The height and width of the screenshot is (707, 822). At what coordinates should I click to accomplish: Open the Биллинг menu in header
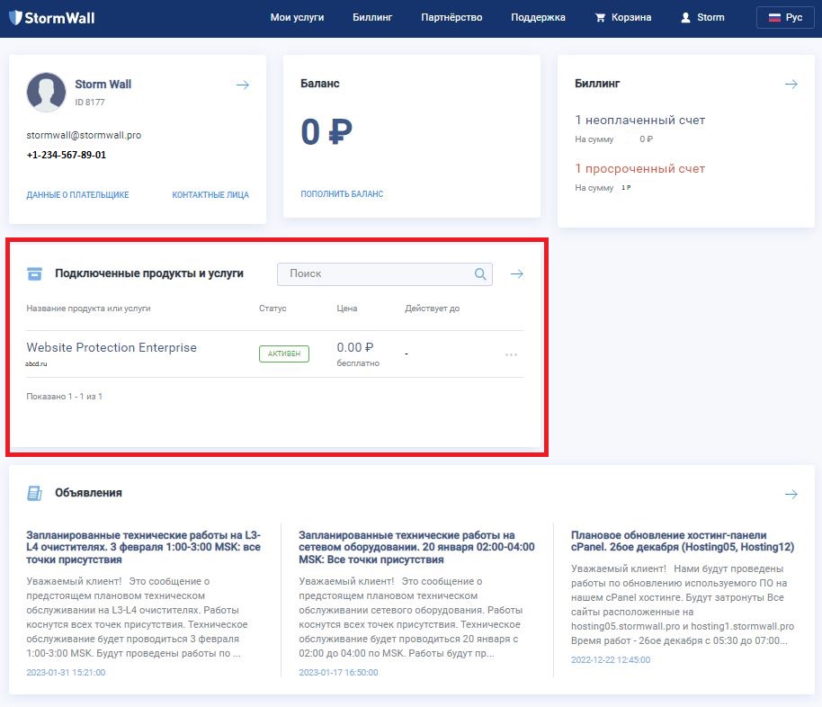[x=372, y=17]
